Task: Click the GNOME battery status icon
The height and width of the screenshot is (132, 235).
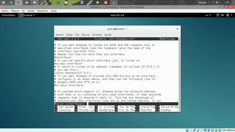Action: pos(228,15)
